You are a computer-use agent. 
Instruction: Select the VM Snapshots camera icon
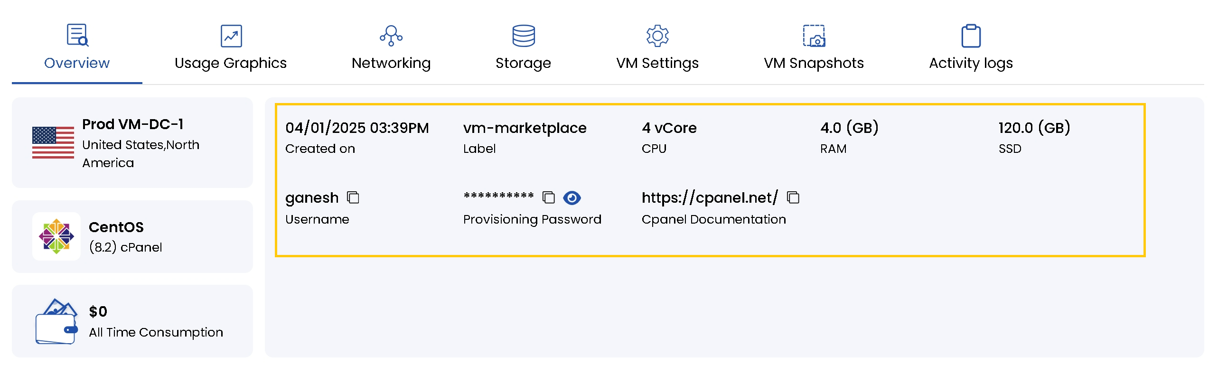coord(814,35)
